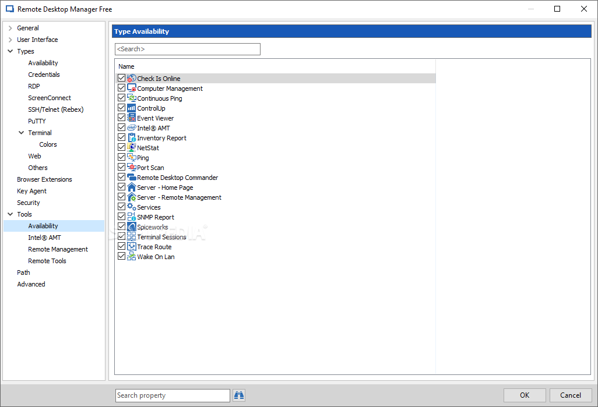Click the Server - Remote Management icon

pyautogui.click(x=132, y=197)
